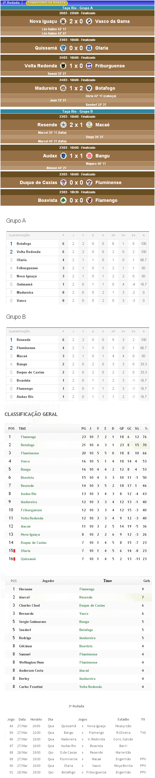
Task: Open Duque de Caxias link beside Charles Chad
Action: tap(92, 605)
